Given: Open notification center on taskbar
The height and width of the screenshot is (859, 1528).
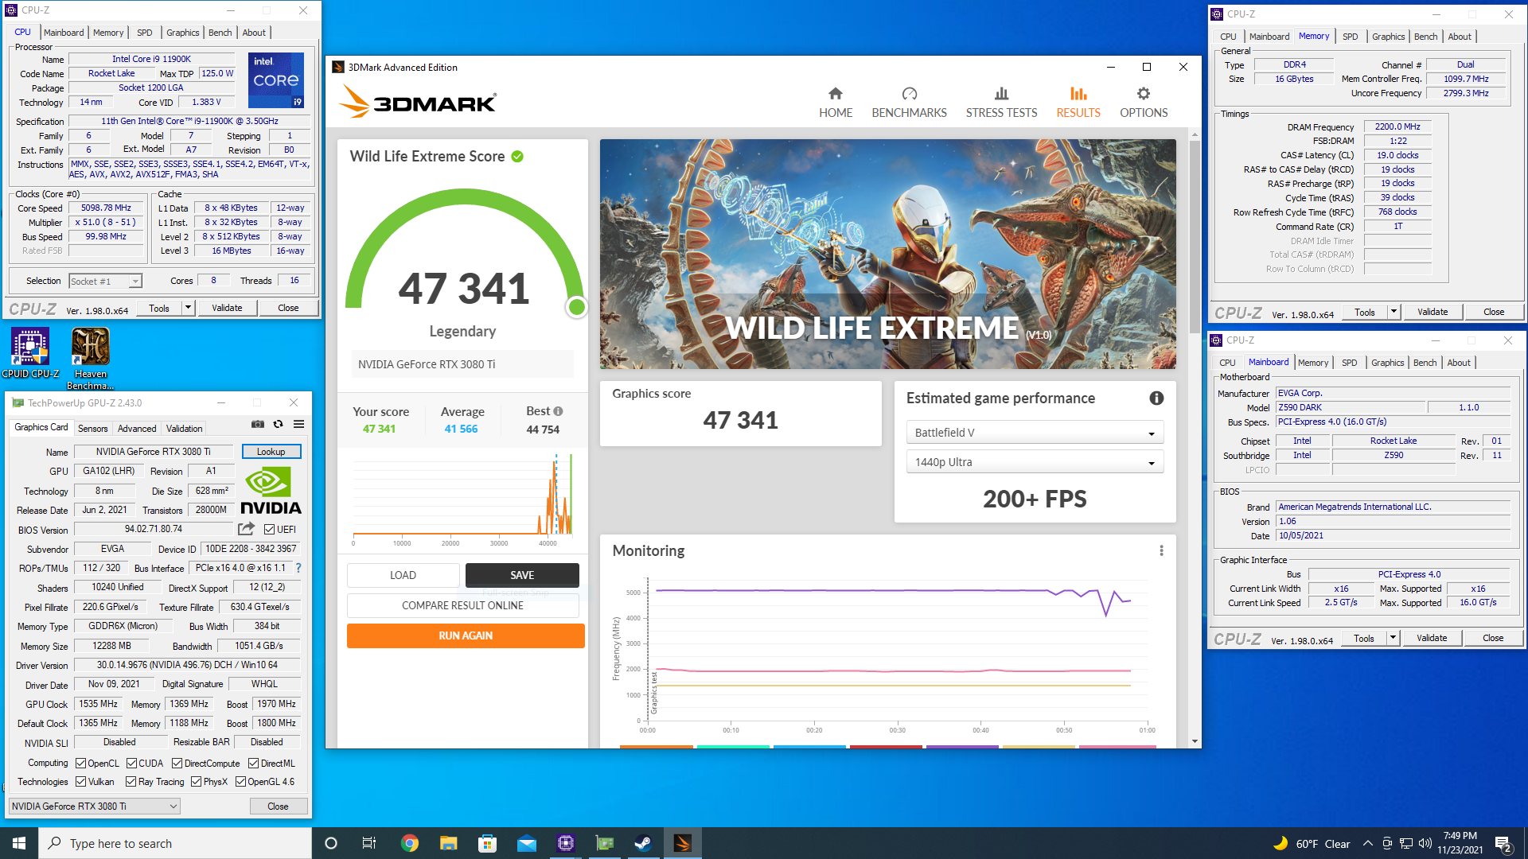Looking at the screenshot, I should [x=1503, y=843].
